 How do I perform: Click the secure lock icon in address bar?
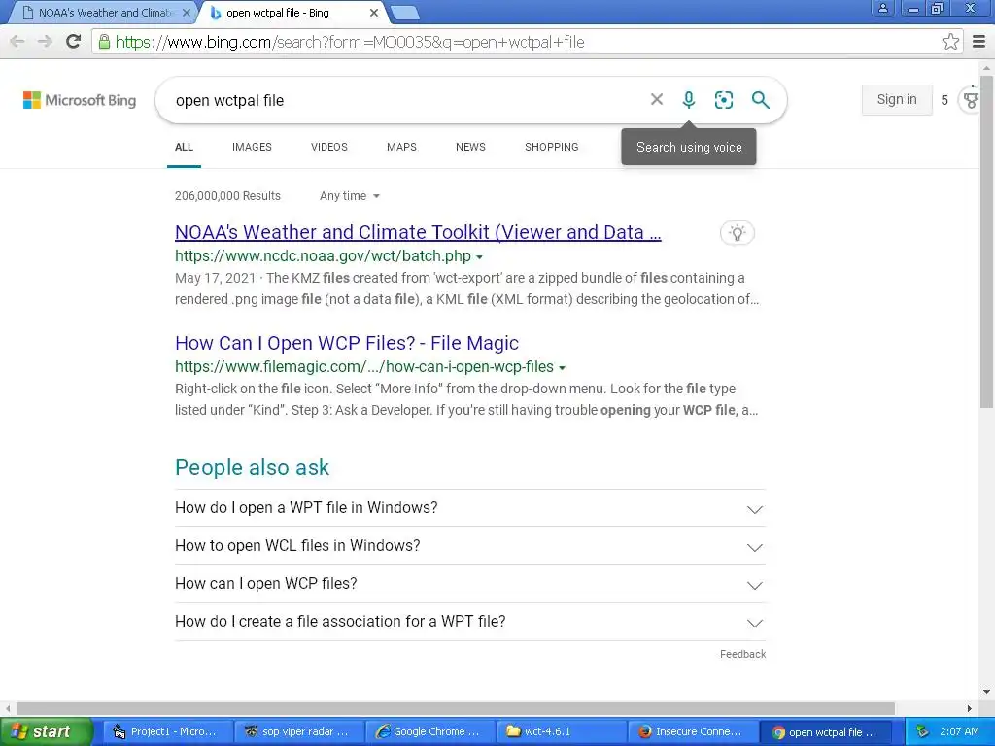click(x=104, y=42)
